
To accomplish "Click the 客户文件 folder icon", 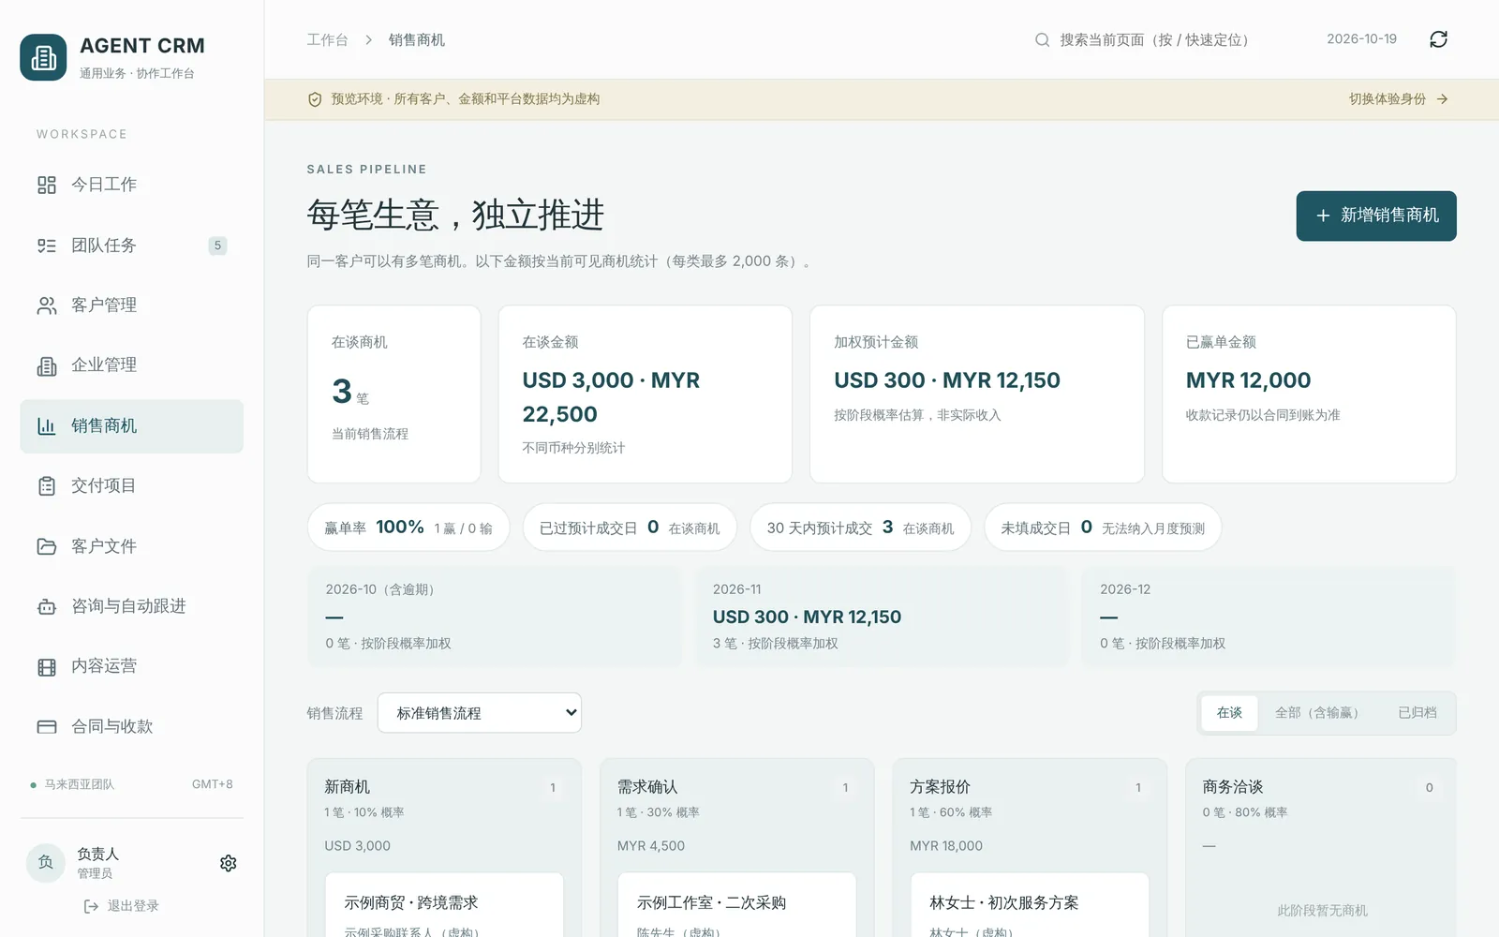I will click(47, 546).
